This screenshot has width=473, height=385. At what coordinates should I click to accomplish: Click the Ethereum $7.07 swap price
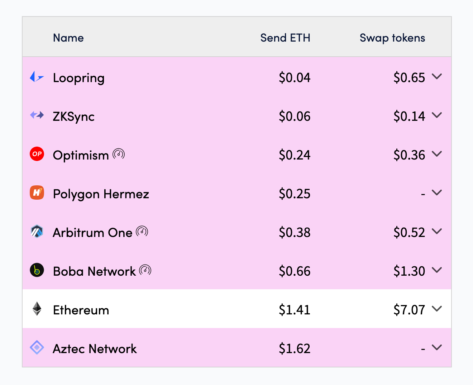click(x=409, y=310)
